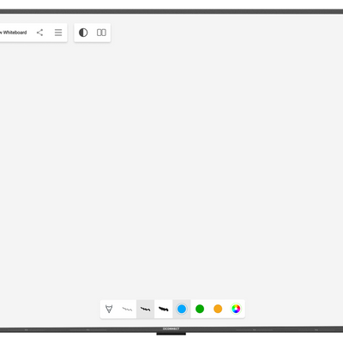Choose the medium pen stroke
This screenshot has height=343, width=343.
click(145, 309)
